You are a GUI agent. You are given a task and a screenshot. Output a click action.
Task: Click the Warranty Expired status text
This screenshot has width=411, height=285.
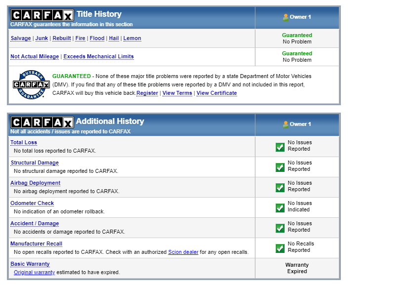point(297,268)
